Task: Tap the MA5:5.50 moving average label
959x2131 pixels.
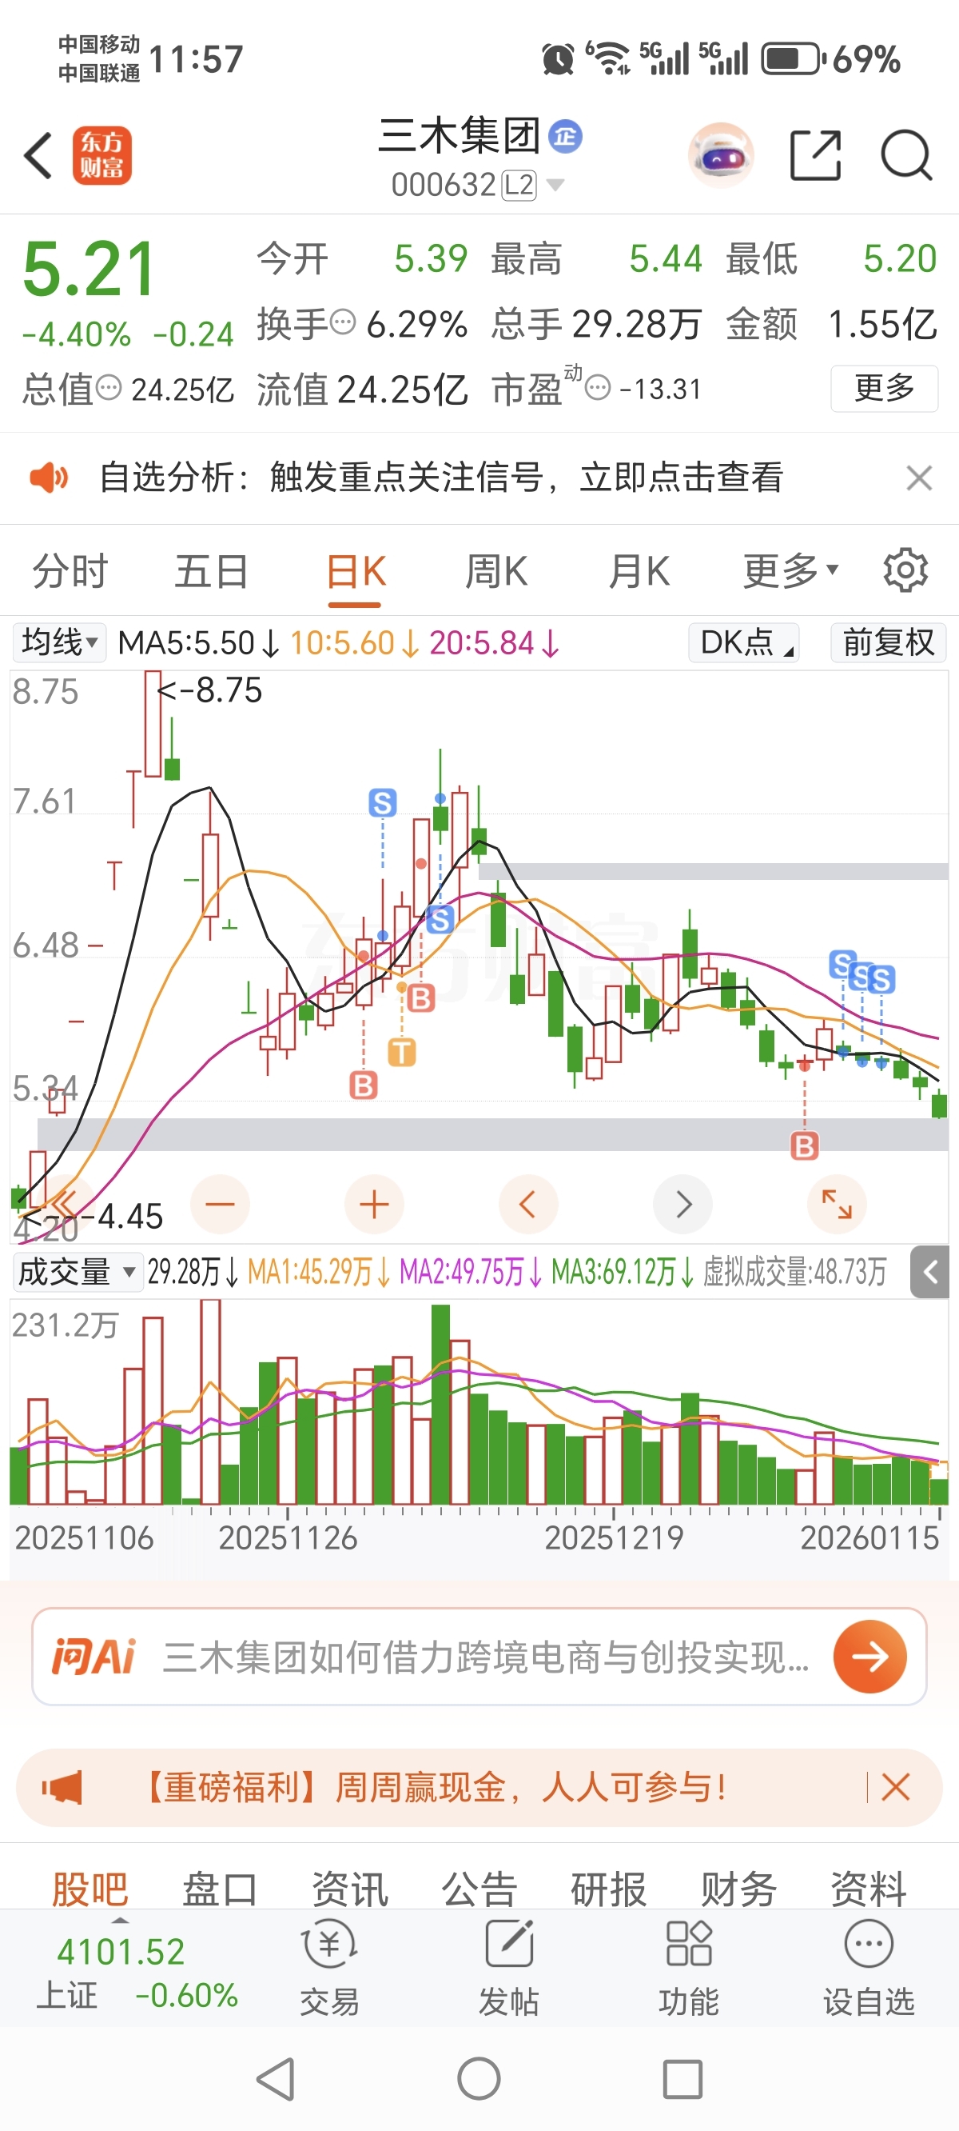Action: 198,642
